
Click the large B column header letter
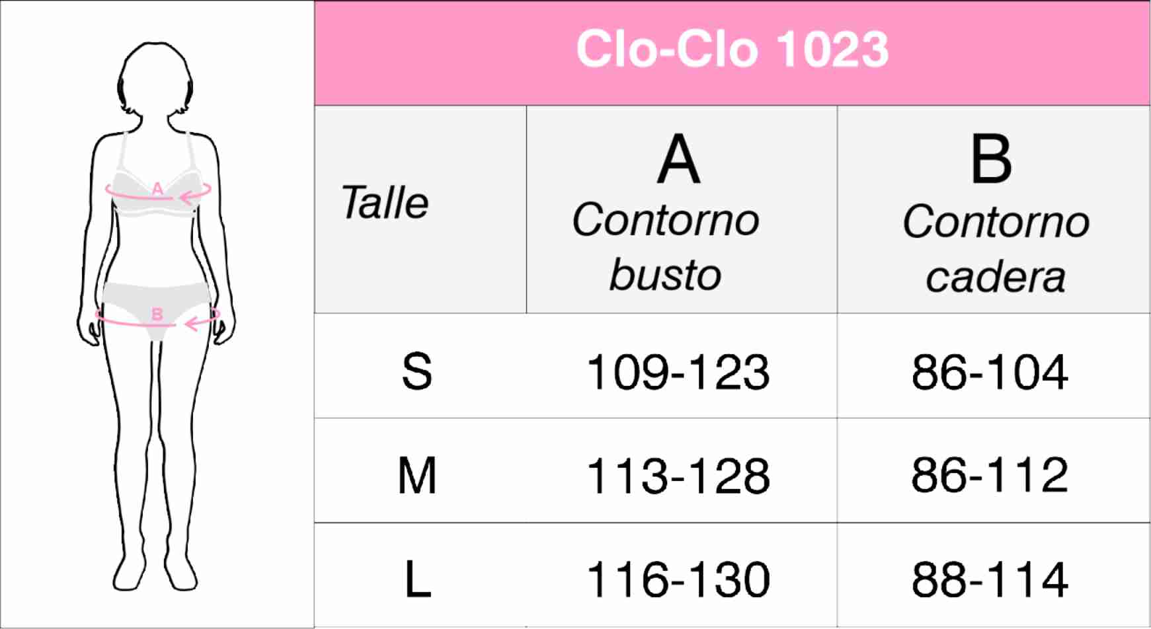click(990, 160)
